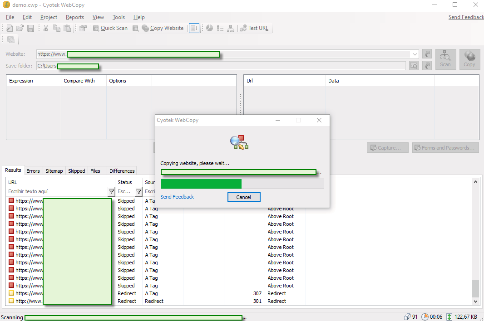
Task: Click the Paste clipboard toolbar icon
Action: click(x=67, y=29)
